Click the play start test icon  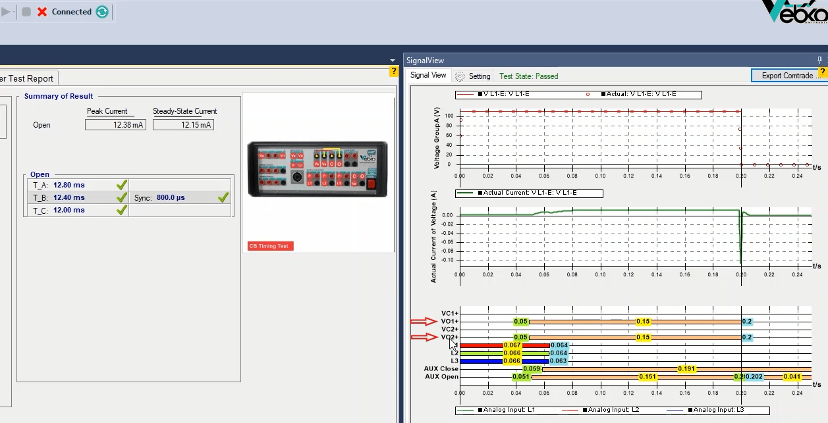tap(6, 12)
